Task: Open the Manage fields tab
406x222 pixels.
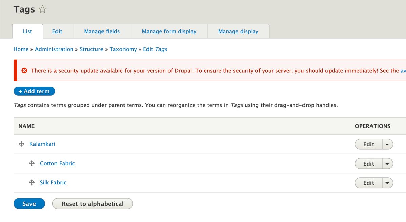Action: point(102,31)
